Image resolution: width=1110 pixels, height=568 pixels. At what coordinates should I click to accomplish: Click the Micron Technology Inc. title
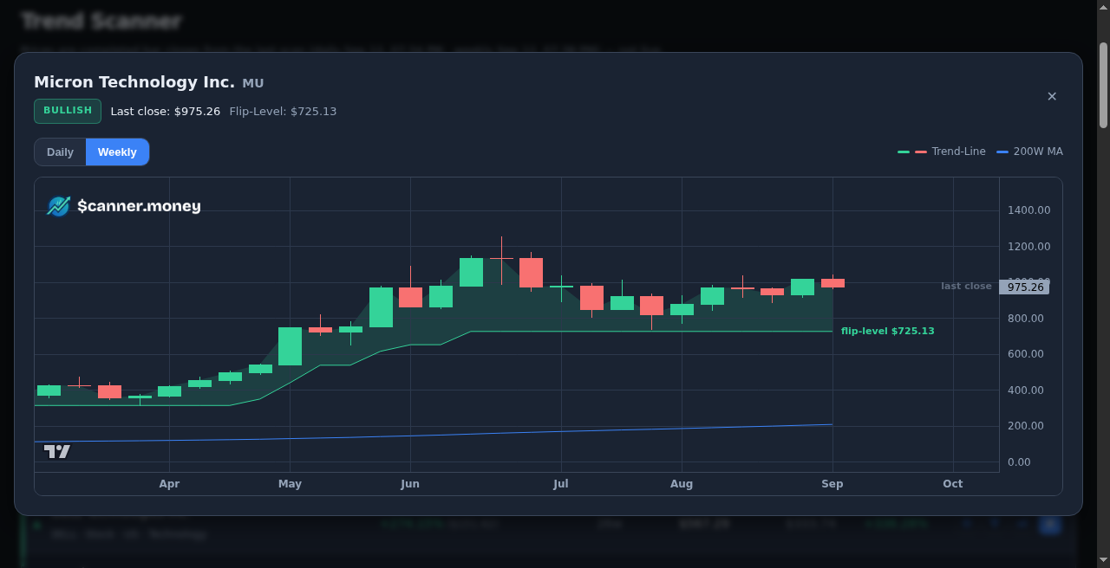pyautogui.click(x=134, y=82)
